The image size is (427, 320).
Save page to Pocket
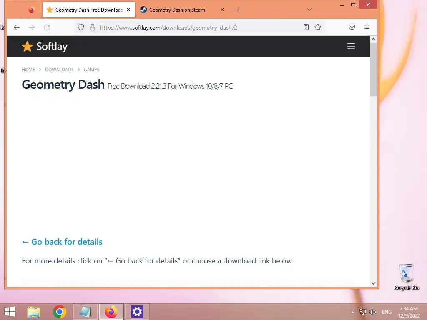click(x=352, y=27)
